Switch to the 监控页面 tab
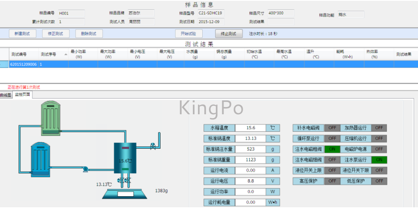The image size is (418, 209). click(x=23, y=95)
